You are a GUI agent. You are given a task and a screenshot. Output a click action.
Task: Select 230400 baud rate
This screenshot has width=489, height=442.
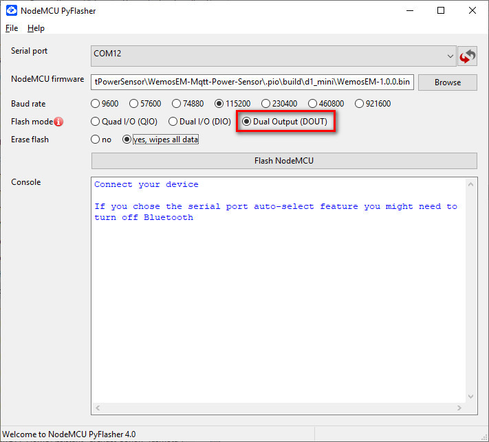pos(279,104)
